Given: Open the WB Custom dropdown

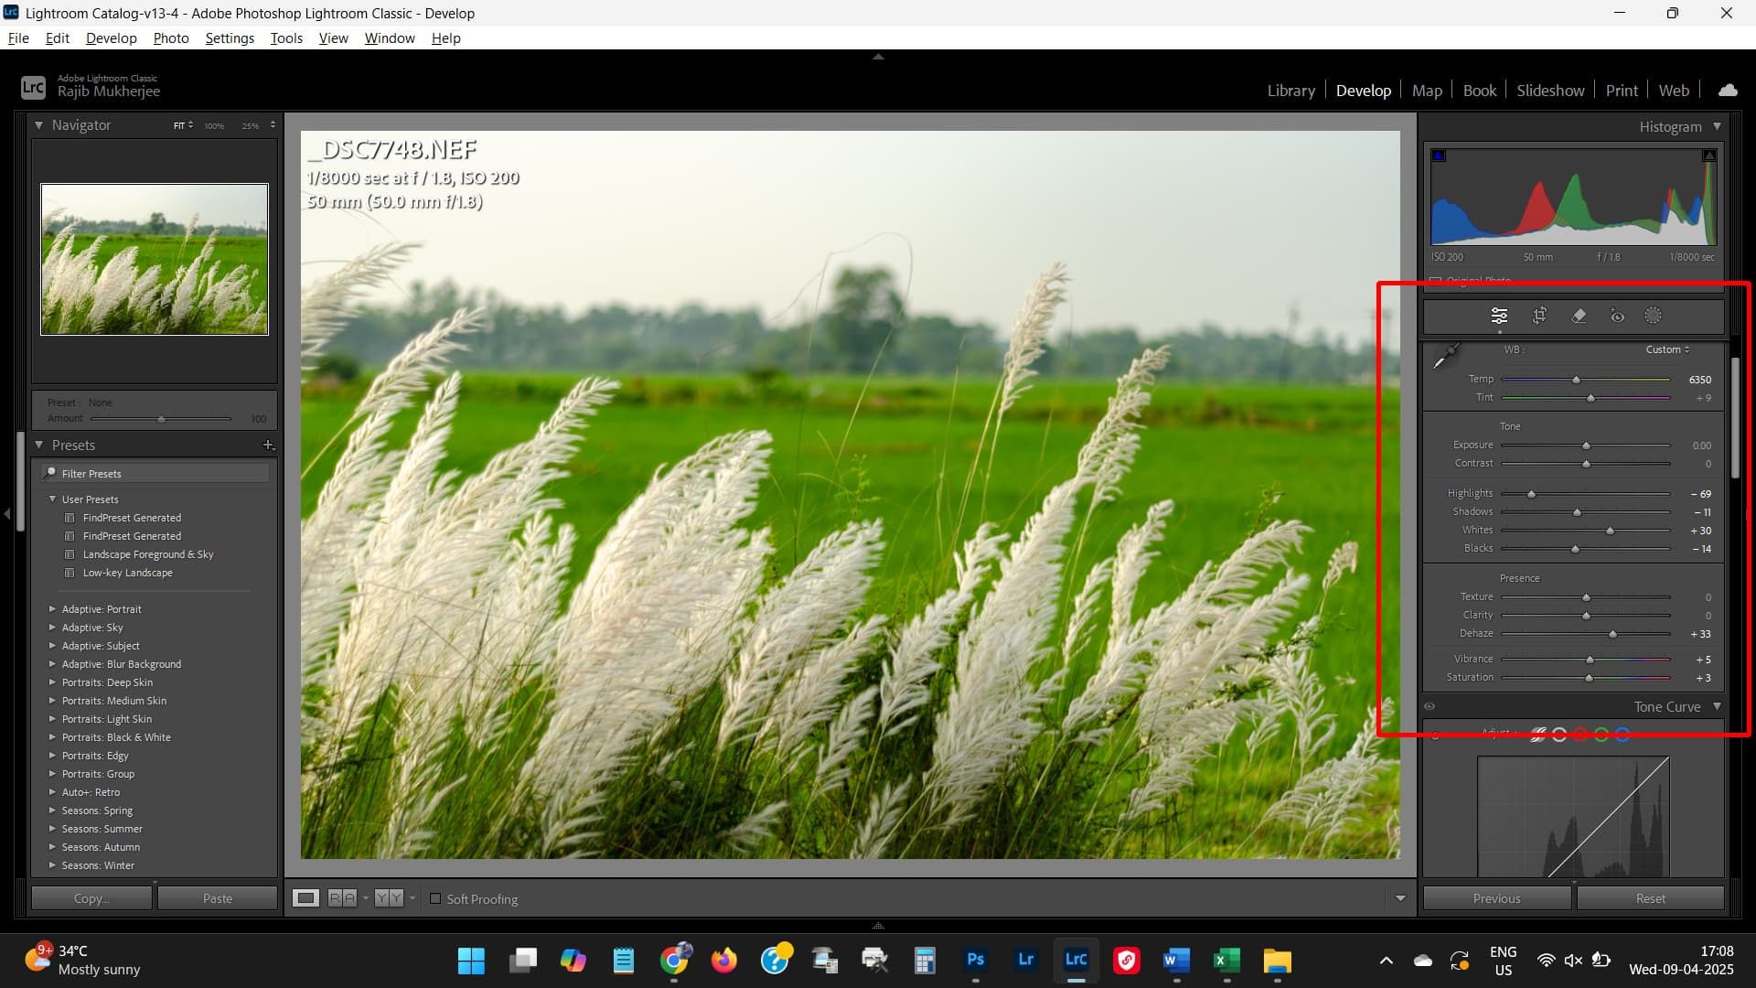Looking at the screenshot, I should (x=1667, y=349).
